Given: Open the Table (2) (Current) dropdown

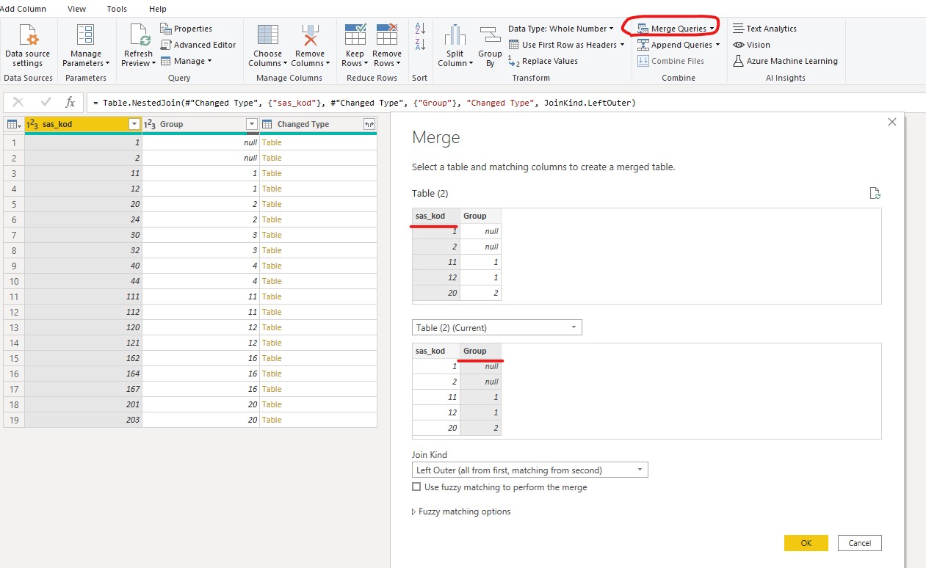Looking at the screenshot, I should (x=497, y=327).
